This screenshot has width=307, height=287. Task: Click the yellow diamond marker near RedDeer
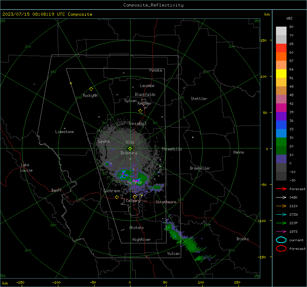pos(140,111)
